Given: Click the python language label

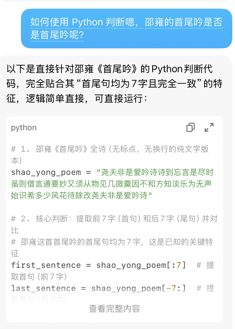Looking at the screenshot, I should pyautogui.click(x=24, y=127).
